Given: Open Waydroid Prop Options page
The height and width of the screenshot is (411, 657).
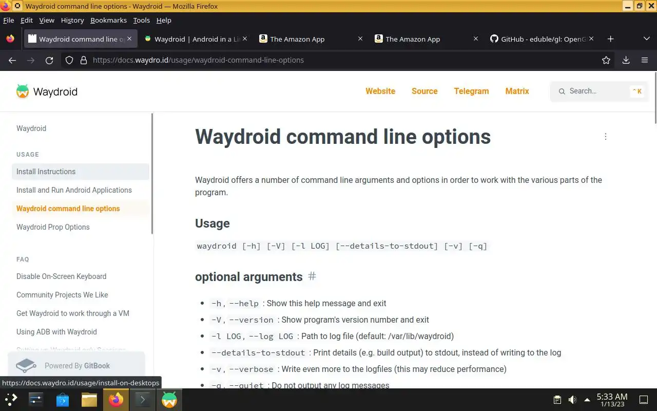Looking at the screenshot, I should tap(81, 227).
